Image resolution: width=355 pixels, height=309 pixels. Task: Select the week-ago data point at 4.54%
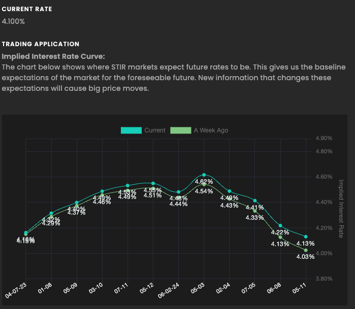click(204, 185)
